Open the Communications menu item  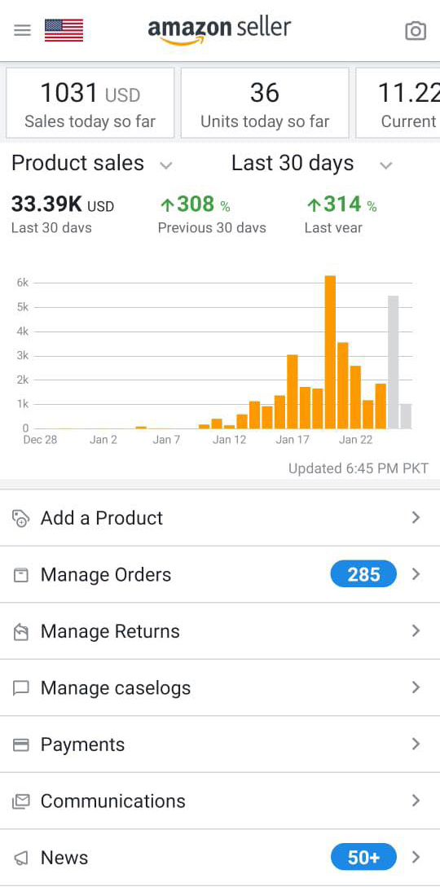point(220,801)
